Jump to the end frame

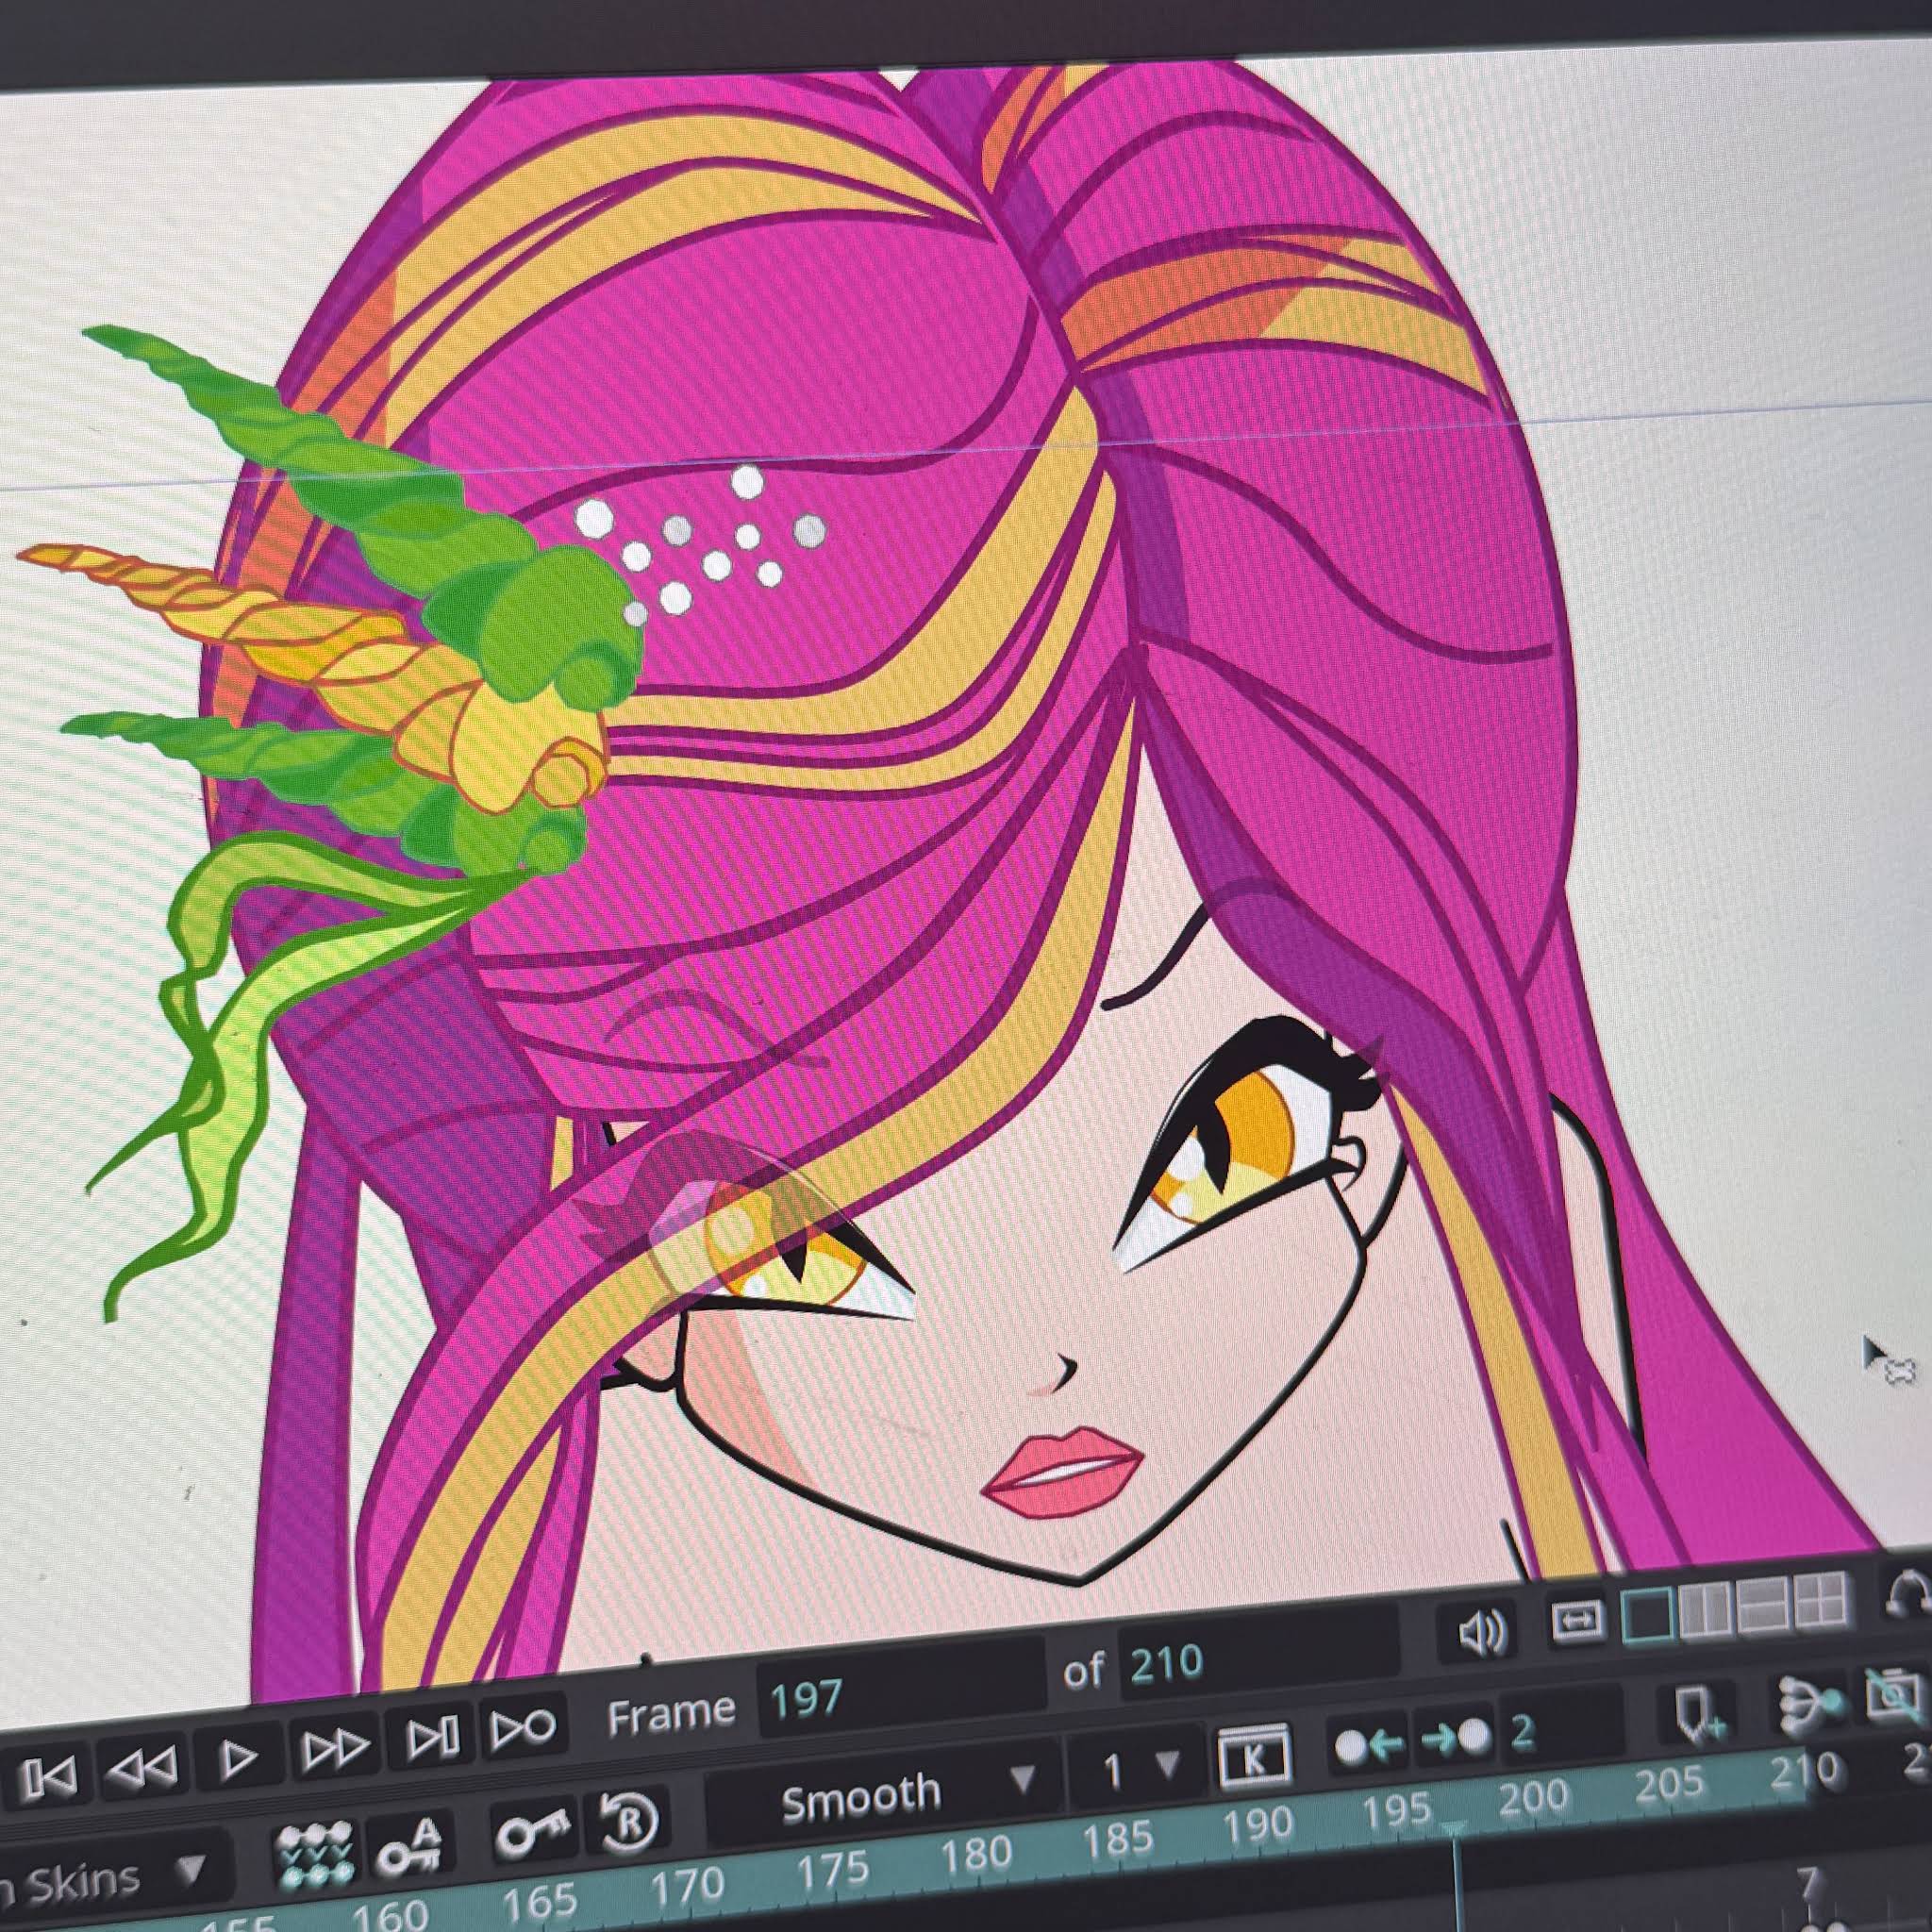coord(433,1737)
